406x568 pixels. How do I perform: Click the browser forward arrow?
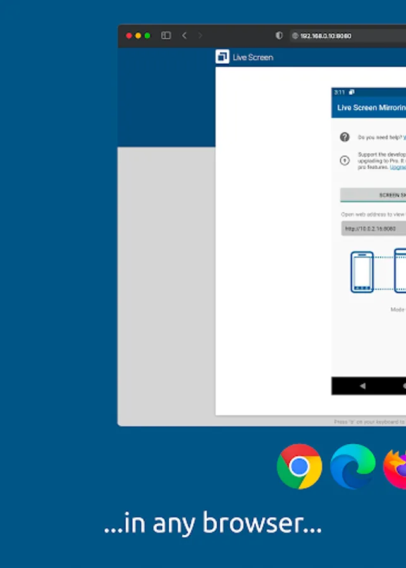click(200, 35)
